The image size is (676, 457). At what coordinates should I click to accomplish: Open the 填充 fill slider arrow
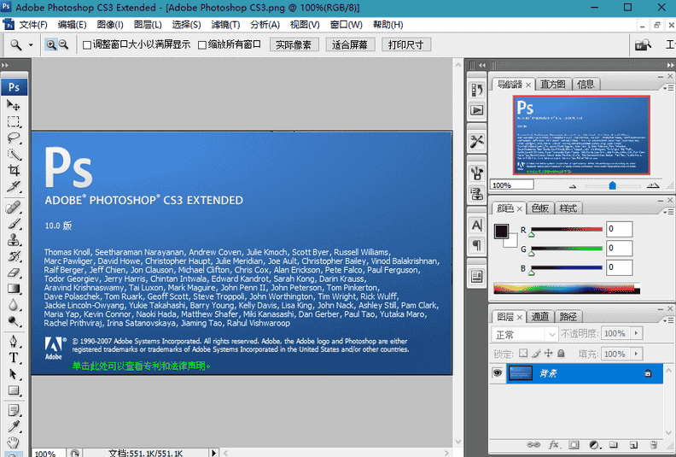(635, 354)
